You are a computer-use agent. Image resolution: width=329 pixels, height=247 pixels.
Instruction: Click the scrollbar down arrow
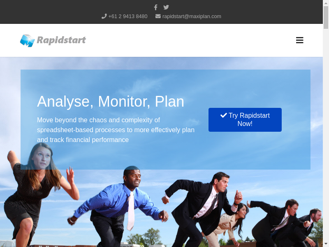[326, 244]
